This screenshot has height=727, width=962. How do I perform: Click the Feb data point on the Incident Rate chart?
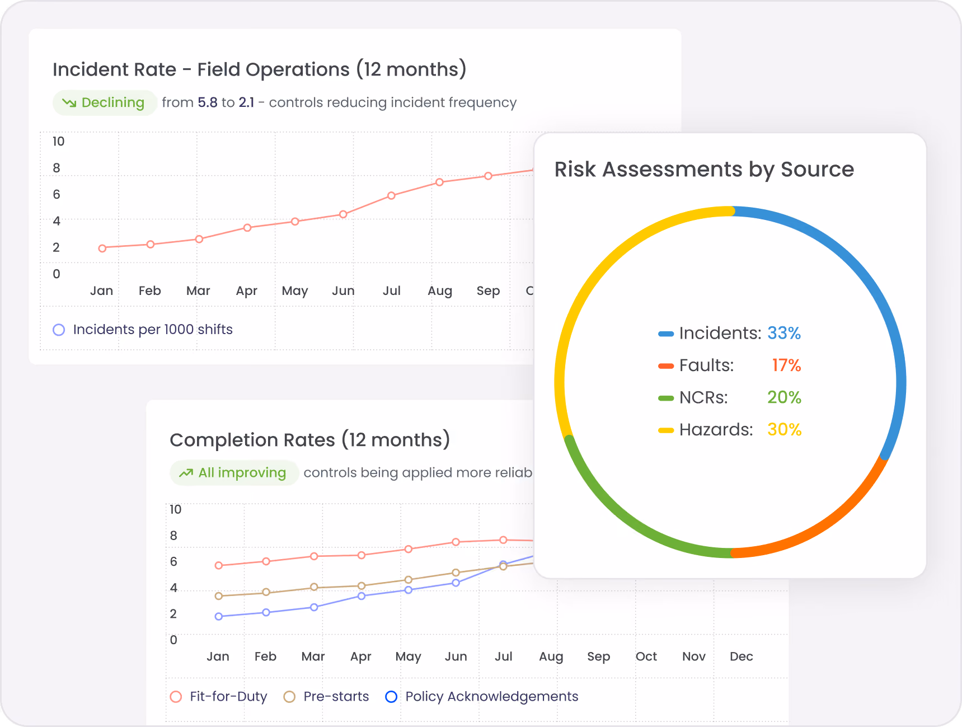[x=150, y=245]
